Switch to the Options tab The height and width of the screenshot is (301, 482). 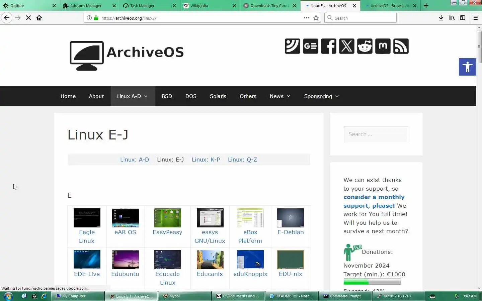(x=29, y=5)
